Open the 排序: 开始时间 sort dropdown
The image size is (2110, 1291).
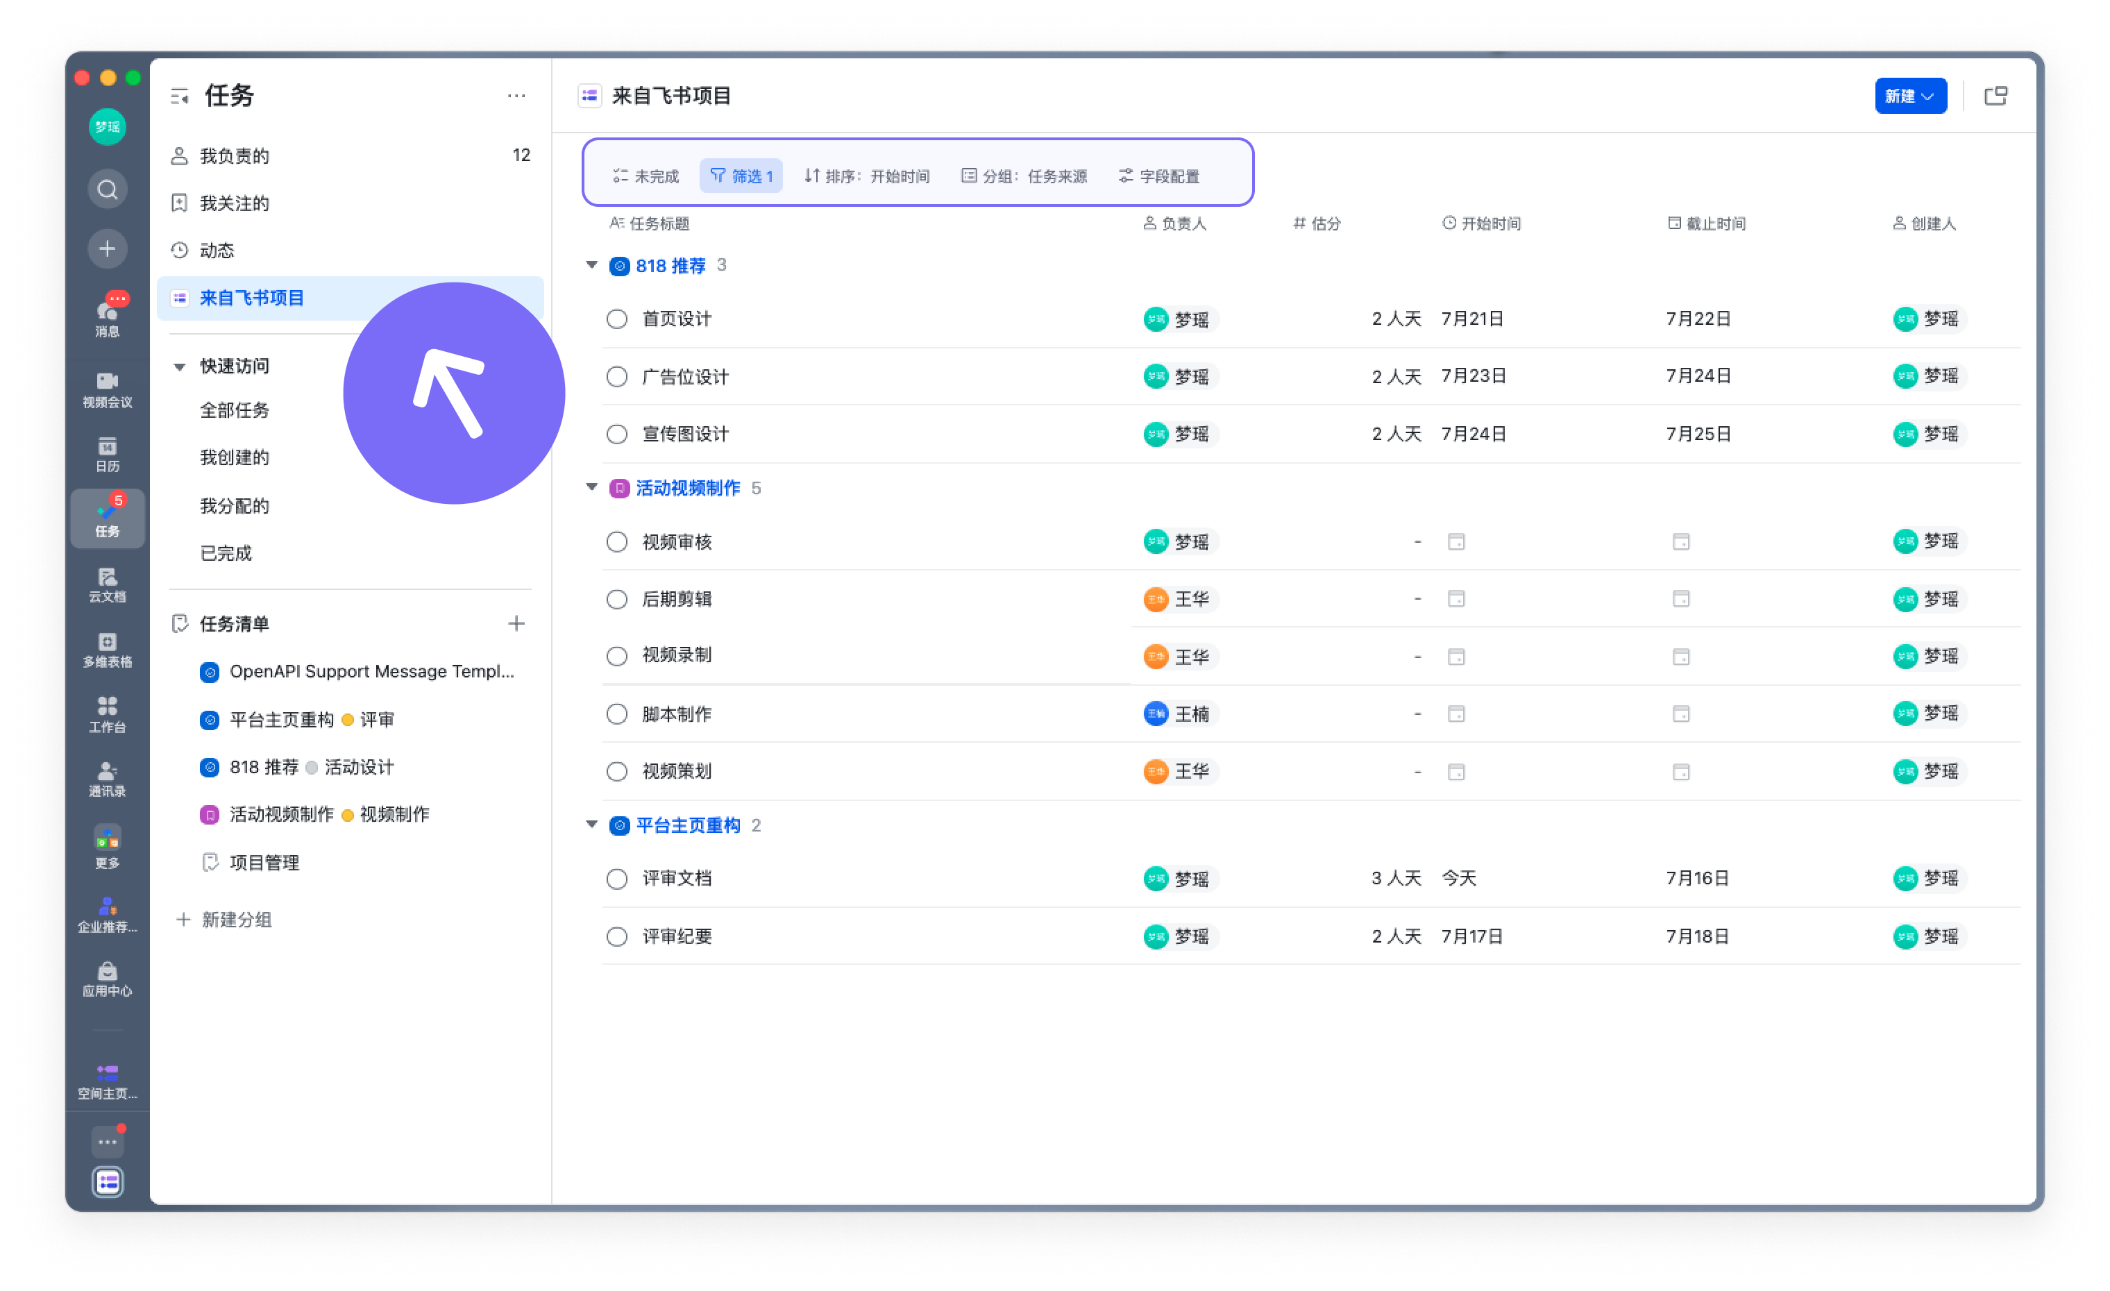tap(867, 176)
